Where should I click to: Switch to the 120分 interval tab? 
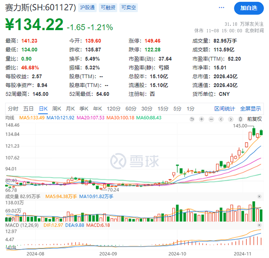(x=113, y=109)
